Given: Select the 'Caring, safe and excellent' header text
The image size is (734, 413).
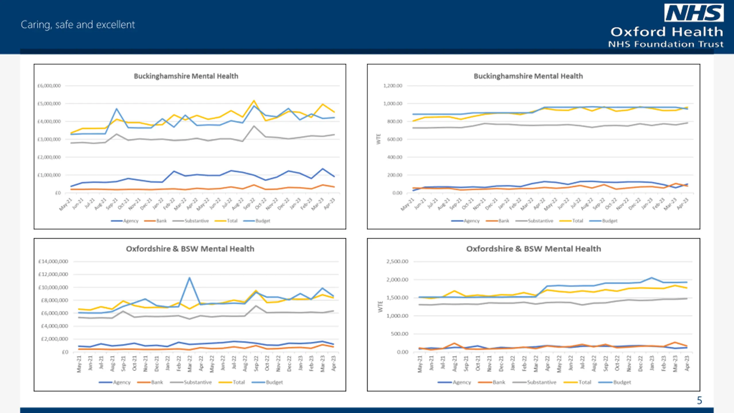Looking at the screenshot, I should 78,25.
